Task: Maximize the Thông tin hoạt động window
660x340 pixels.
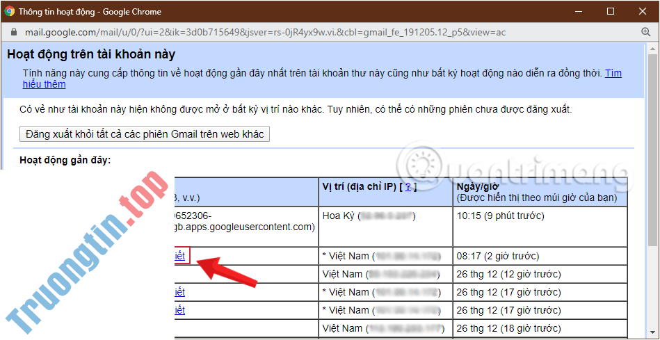Action: pyautogui.click(x=611, y=11)
